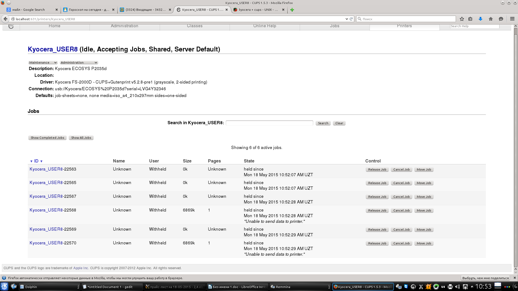Click the desktop icon next to KDE launcher
The height and width of the screenshot is (291, 518).
click(x=14, y=287)
